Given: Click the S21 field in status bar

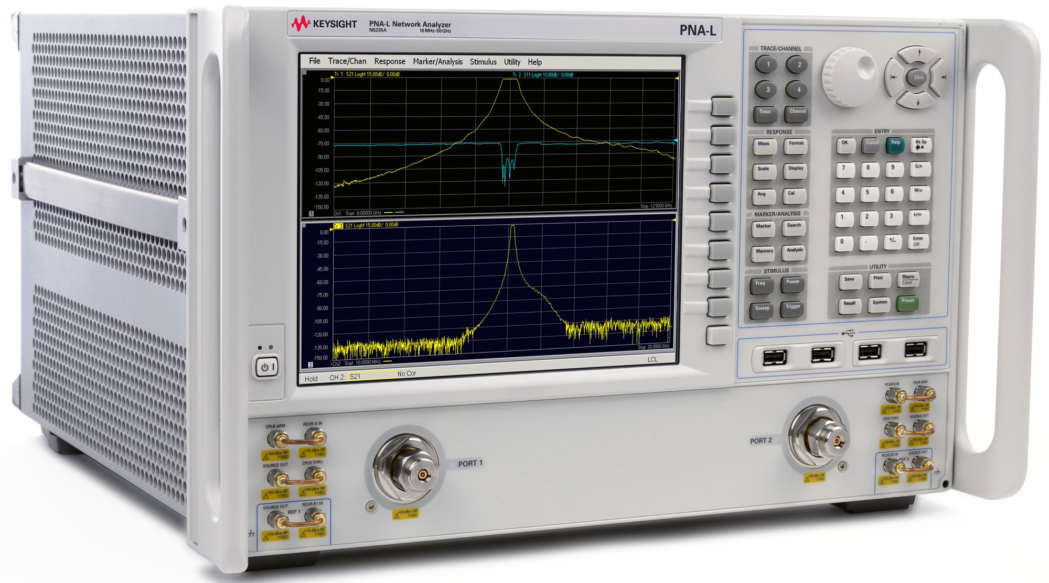Looking at the screenshot, I should tap(372, 376).
